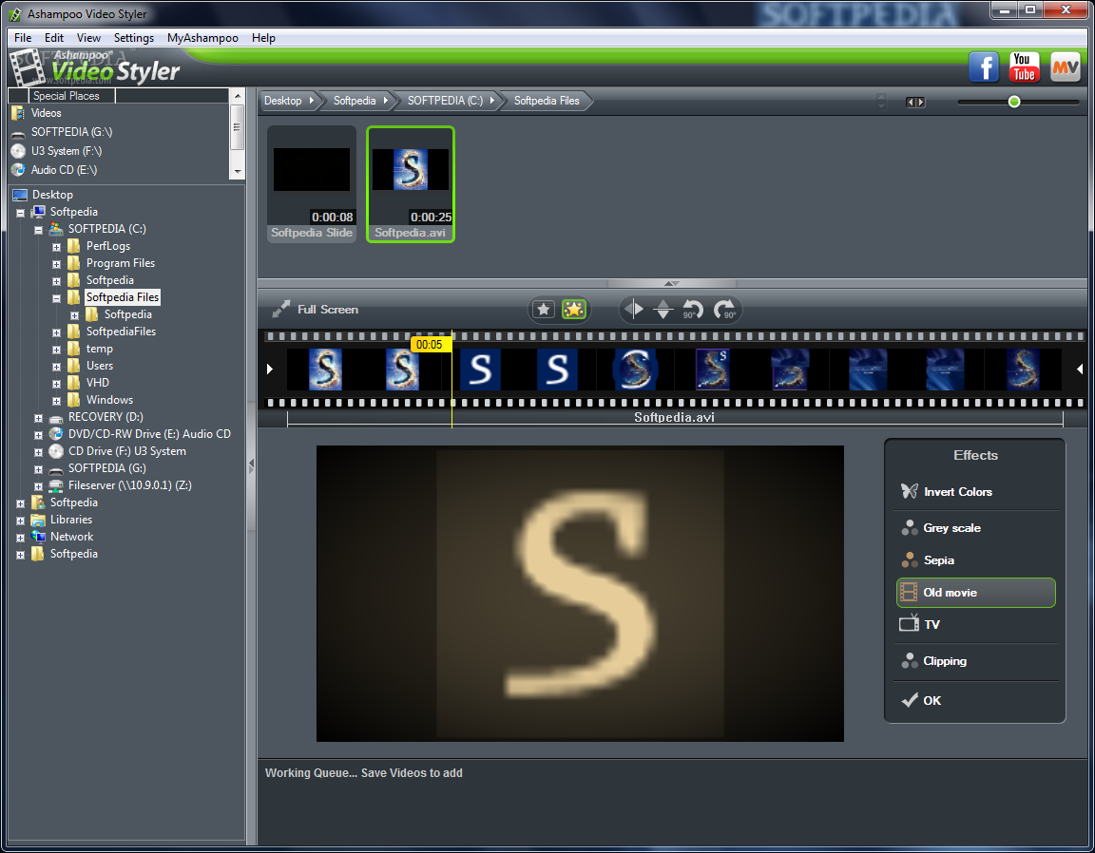Click the Softpedia Files breadcrumb
The width and height of the screenshot is (1095, 853).
(x=547, y=101)
